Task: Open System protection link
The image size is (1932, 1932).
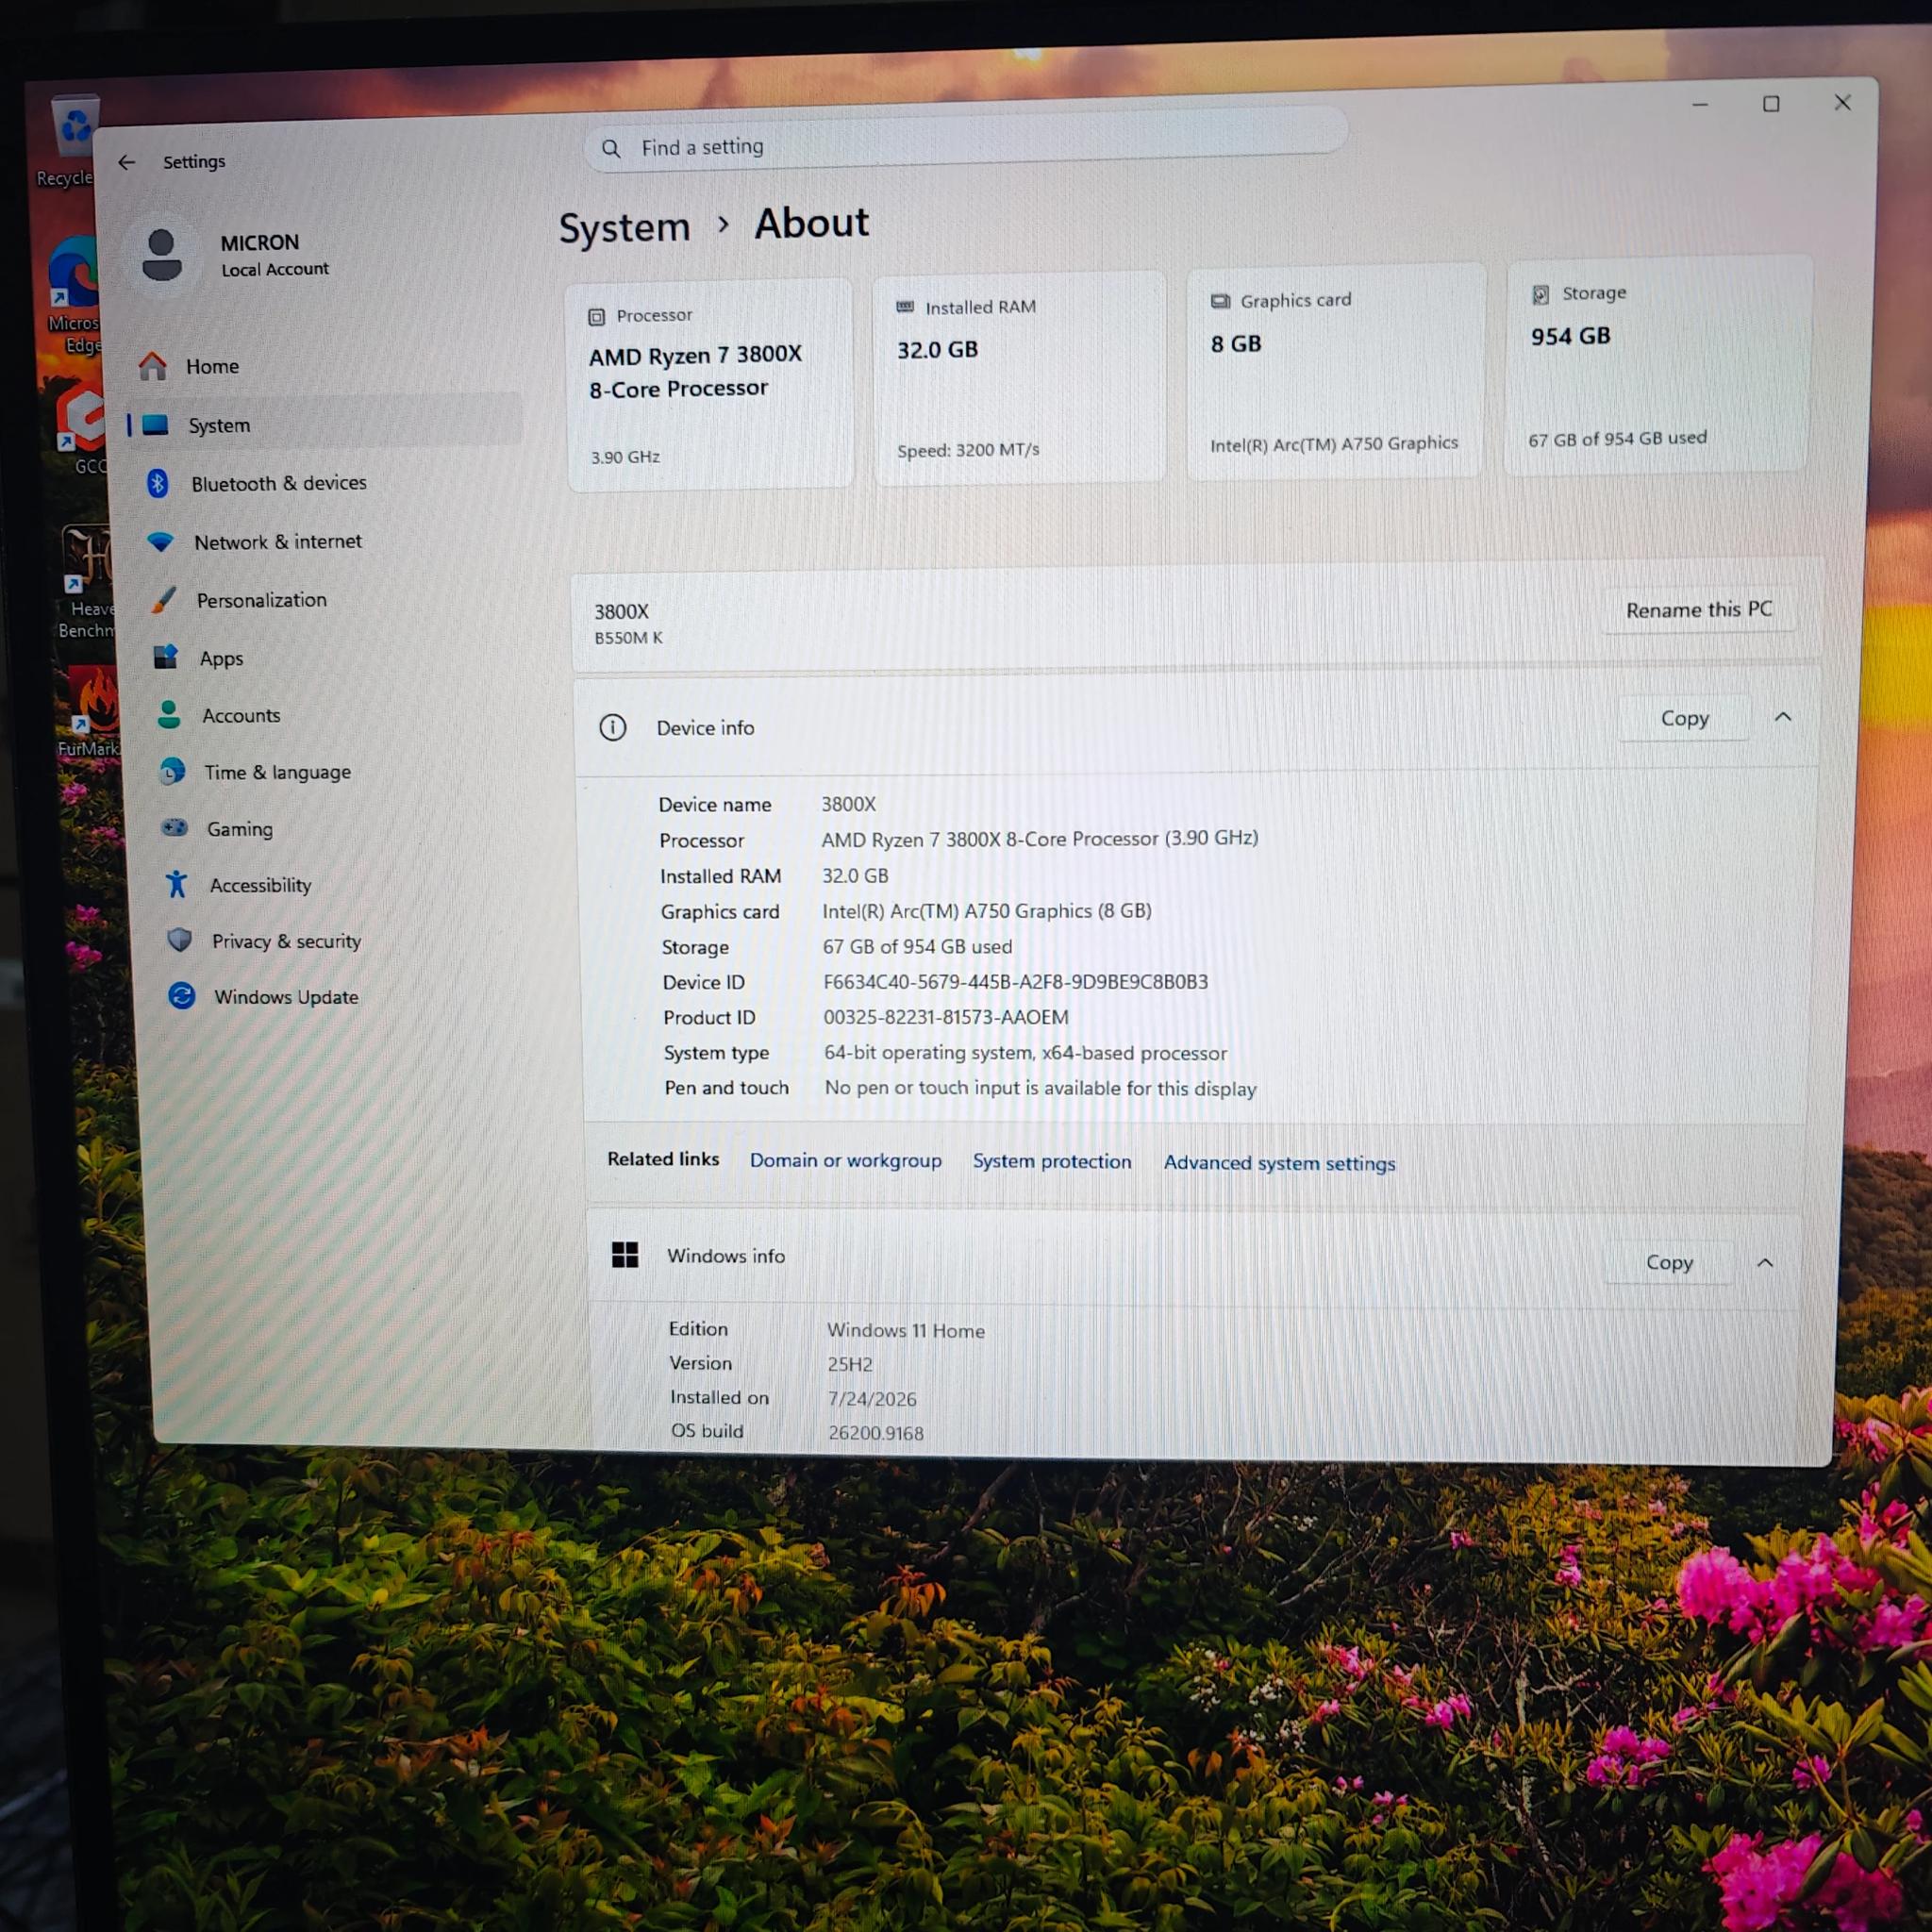Action: coord(1052,1161)
